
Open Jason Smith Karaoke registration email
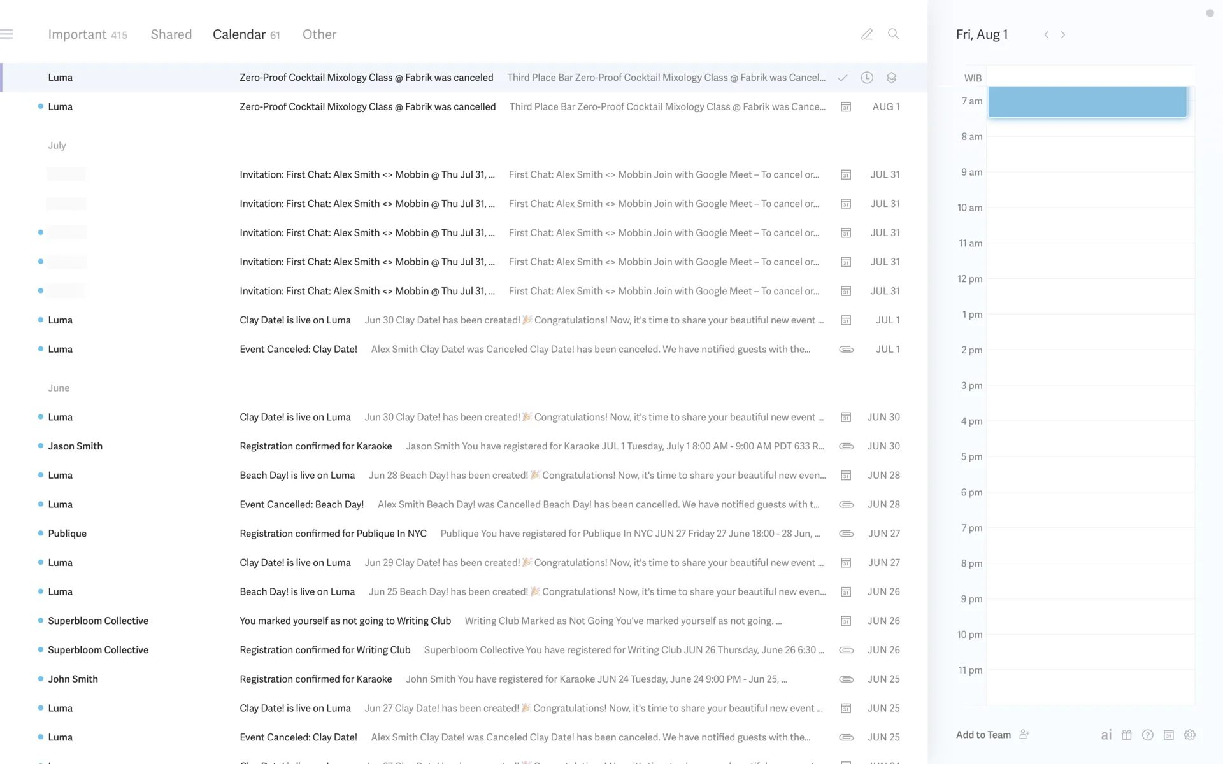tap(315, 446)
